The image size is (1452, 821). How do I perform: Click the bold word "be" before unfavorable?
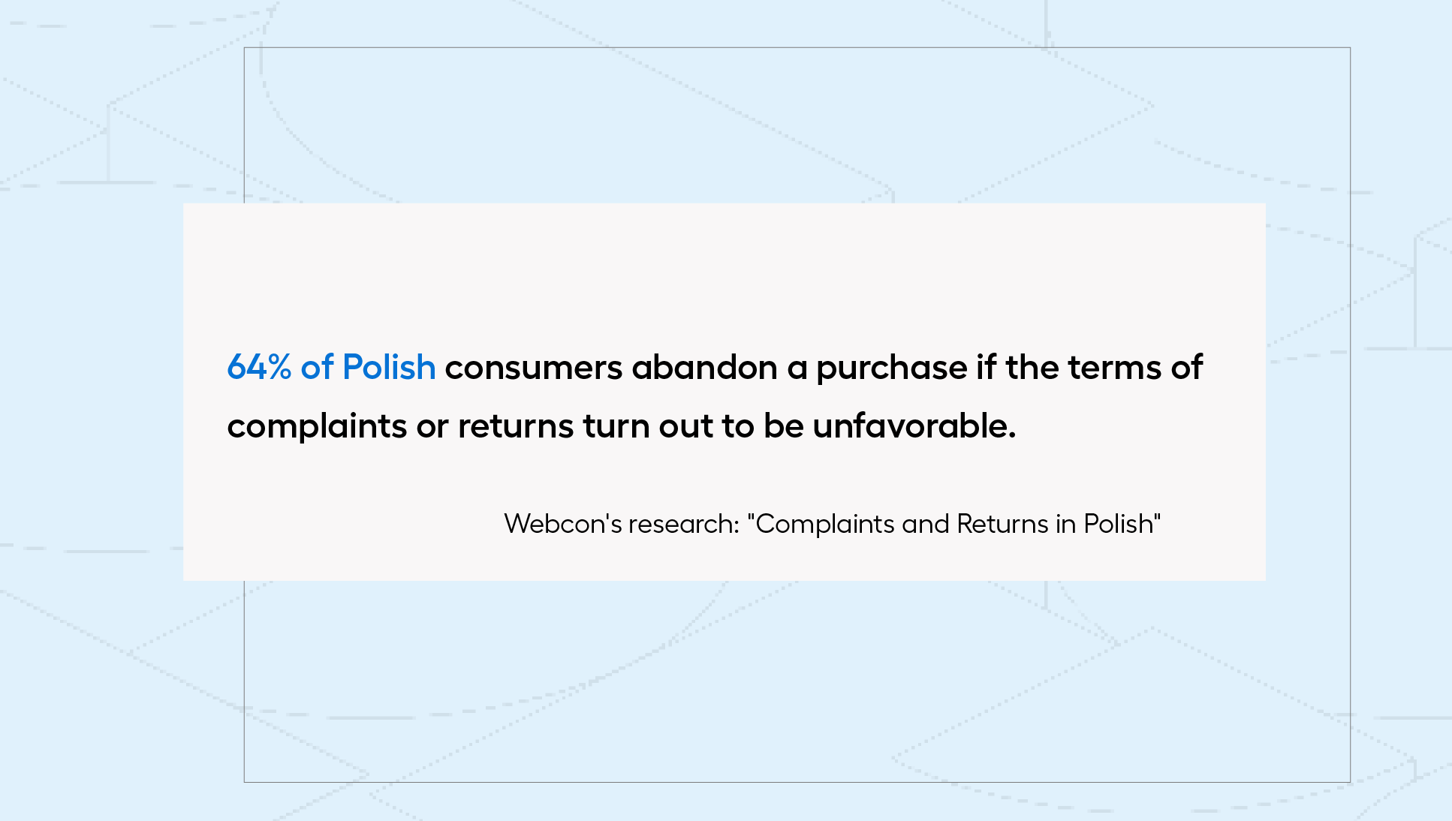(784, 426)
